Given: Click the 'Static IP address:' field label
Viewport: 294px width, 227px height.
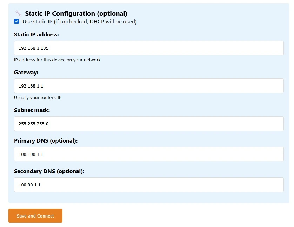Looking at the screenshot, I should (36, 35).
